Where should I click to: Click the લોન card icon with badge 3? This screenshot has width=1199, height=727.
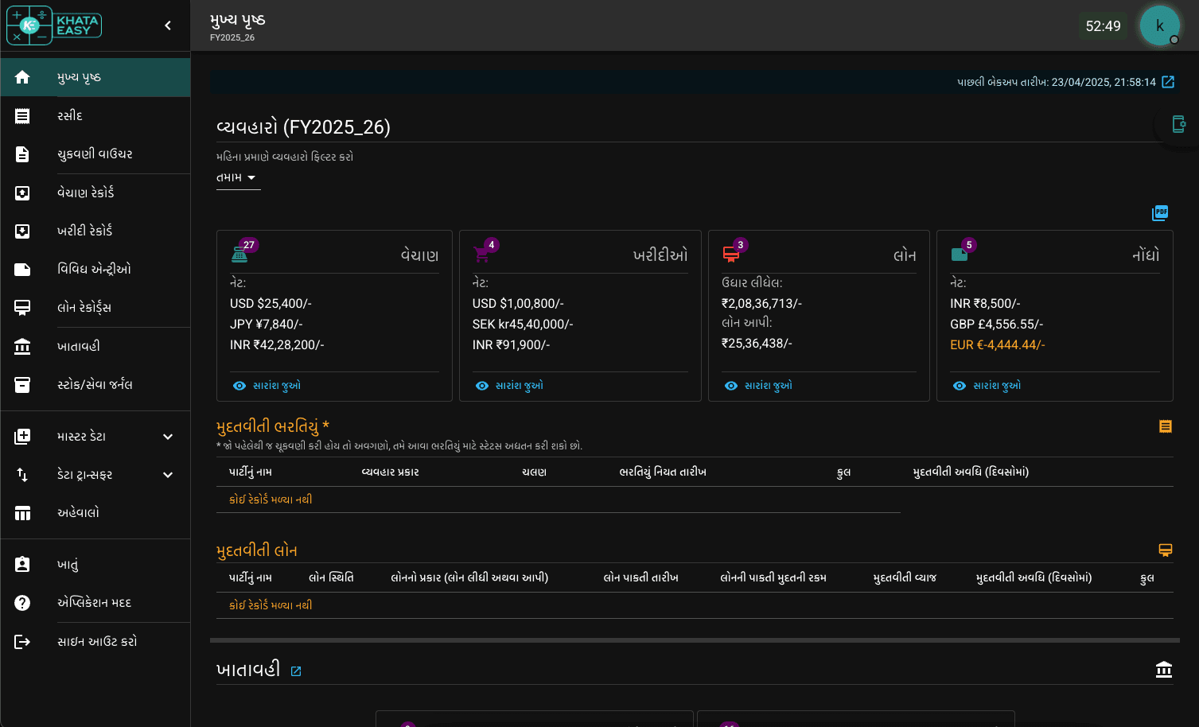[x=730, y=255]
